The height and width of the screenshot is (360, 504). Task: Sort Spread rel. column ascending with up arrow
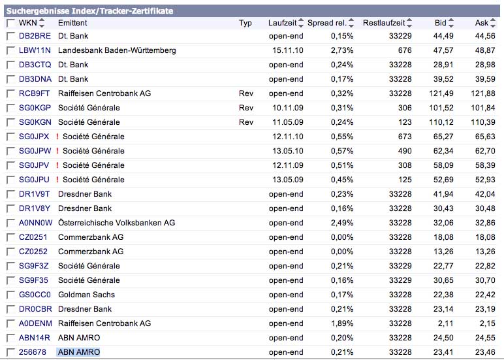click(x=352, y=20)
